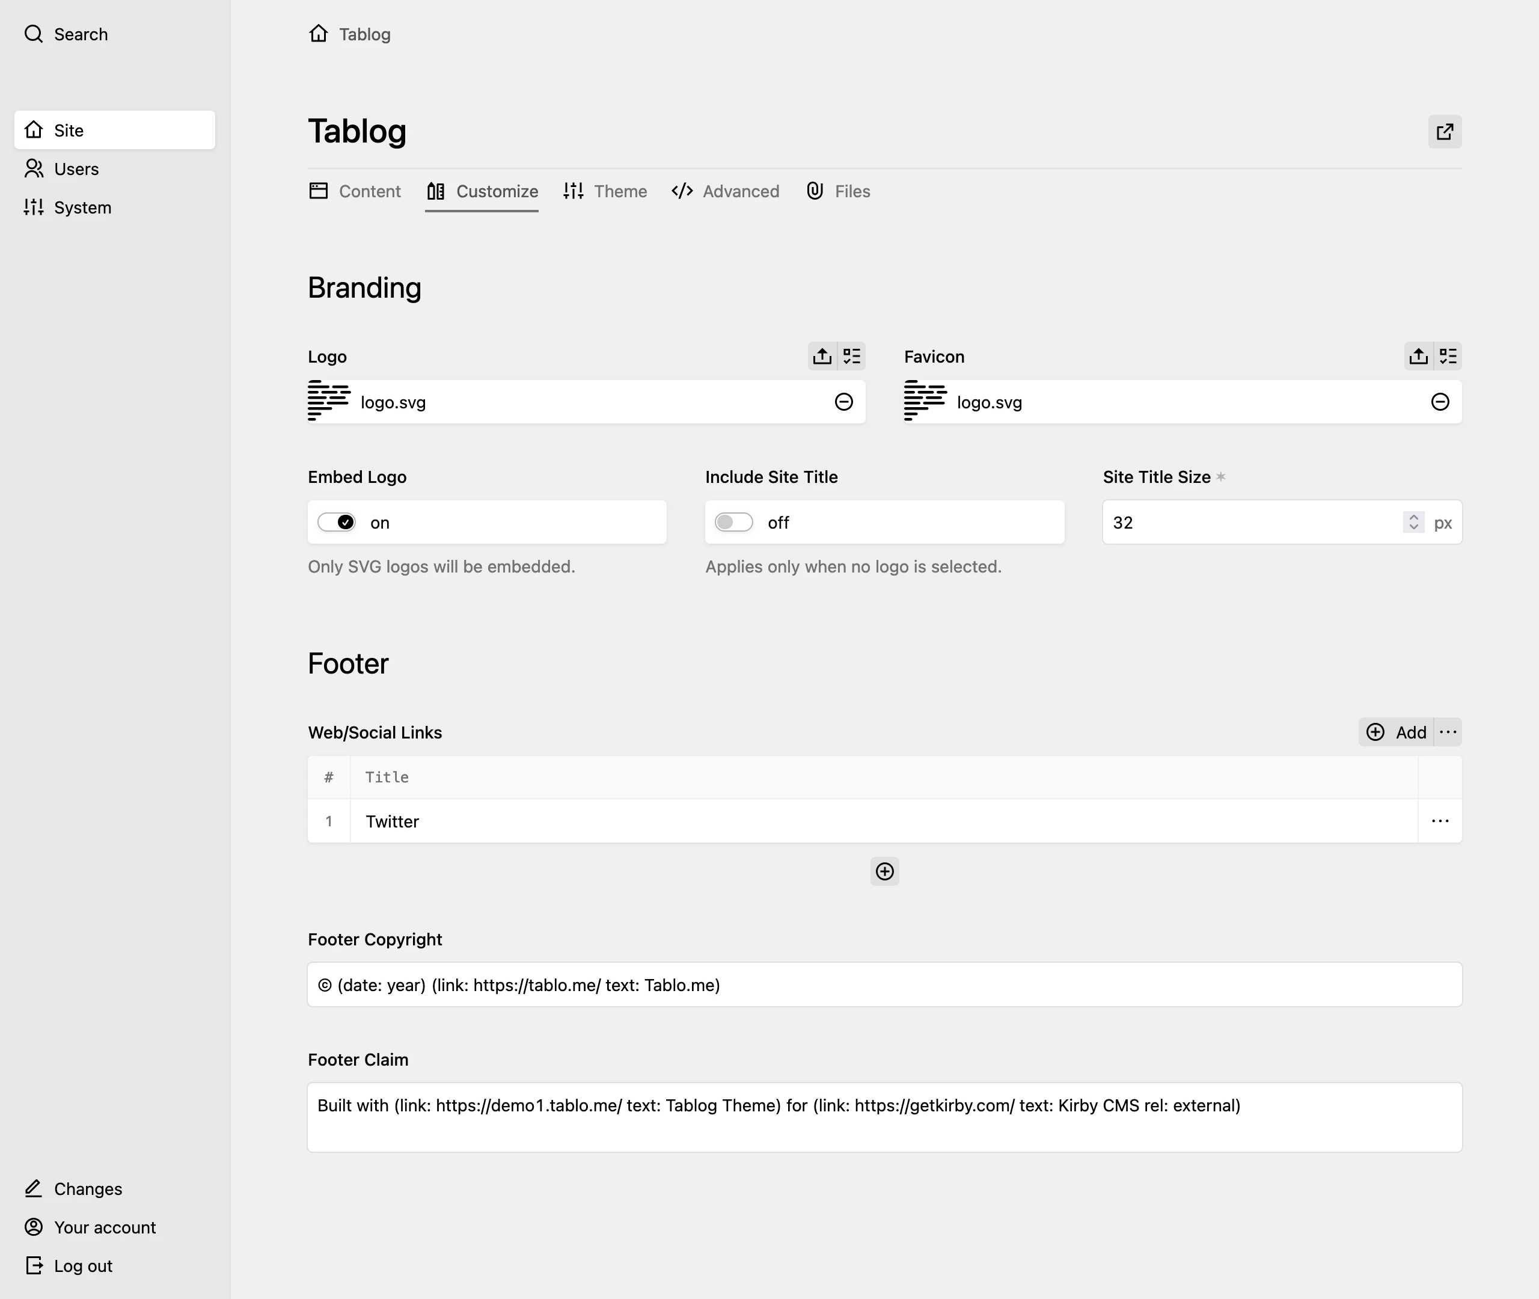Click round plus icon below Twitter row
The width and height of the screenshot is (1539, 1299).
884,872
